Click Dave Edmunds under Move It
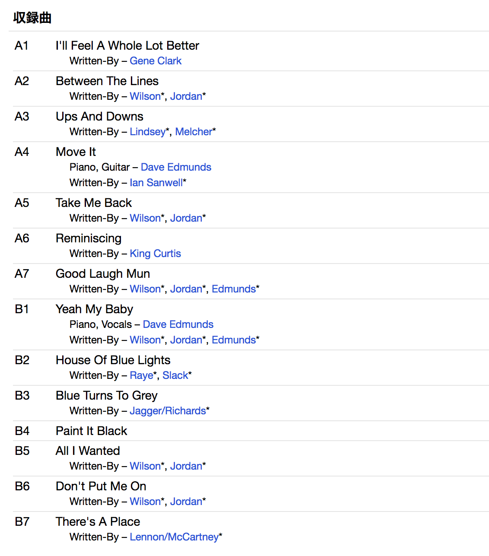 176,167
